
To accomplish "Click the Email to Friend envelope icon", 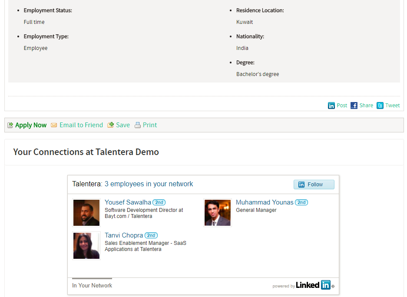I will (54, 125).
